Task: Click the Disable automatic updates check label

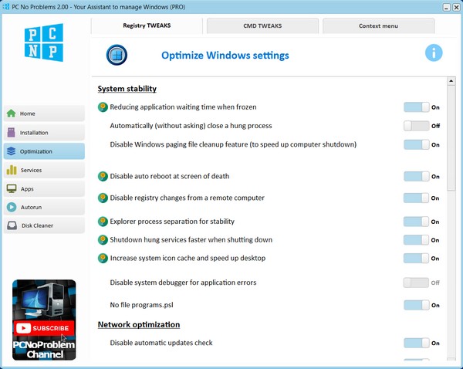Action: pos(161,343)
